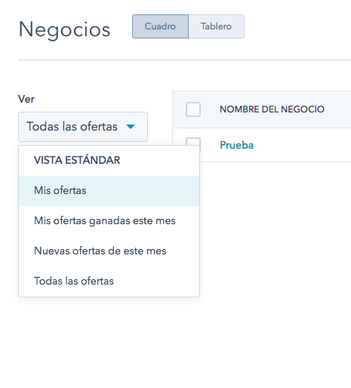Toggle the select-all checkbox in header
351x388 pixels.
(193, 109)
